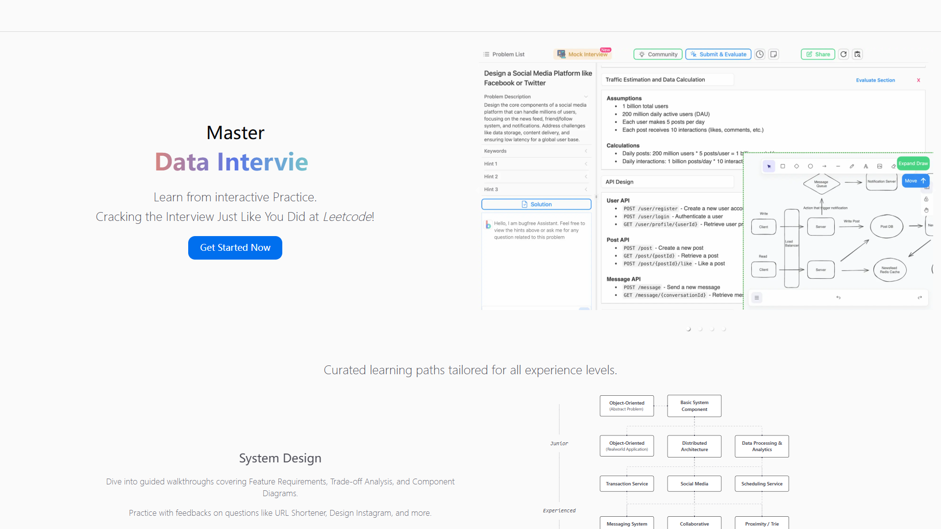Viewport: 941px width, 529px height.
Task: Pick the diamond shape tool
Action: point(796,167)
